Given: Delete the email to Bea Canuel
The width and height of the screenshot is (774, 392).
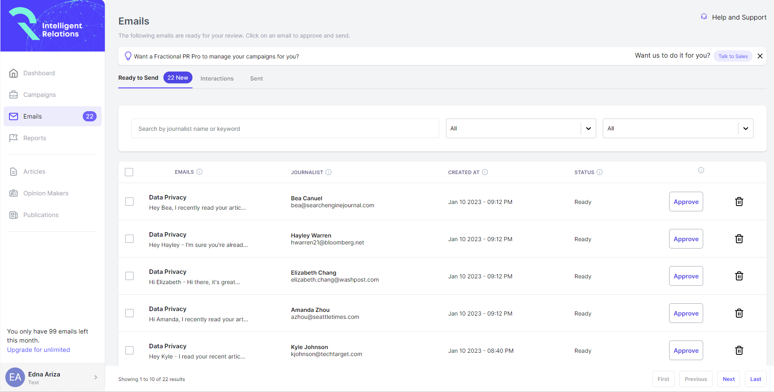Looking at the screenshot, I should coord(739,202).
